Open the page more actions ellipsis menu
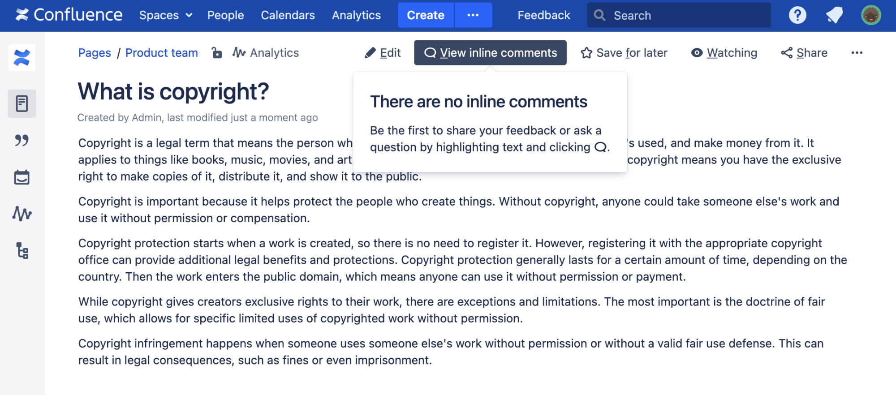 tap(857, 53)
